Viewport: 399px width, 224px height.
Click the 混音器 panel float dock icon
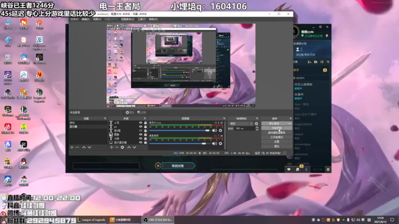click(224, 118)
